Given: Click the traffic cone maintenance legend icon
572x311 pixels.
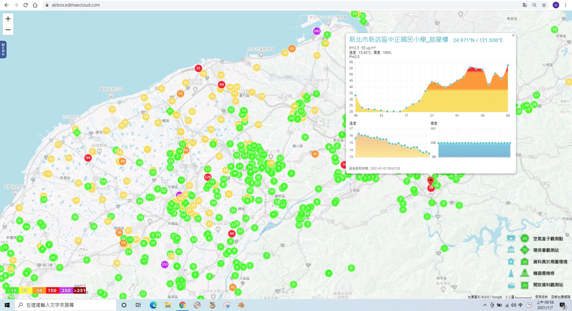Looking at the screenshot, I should click(x=511, y=273).
